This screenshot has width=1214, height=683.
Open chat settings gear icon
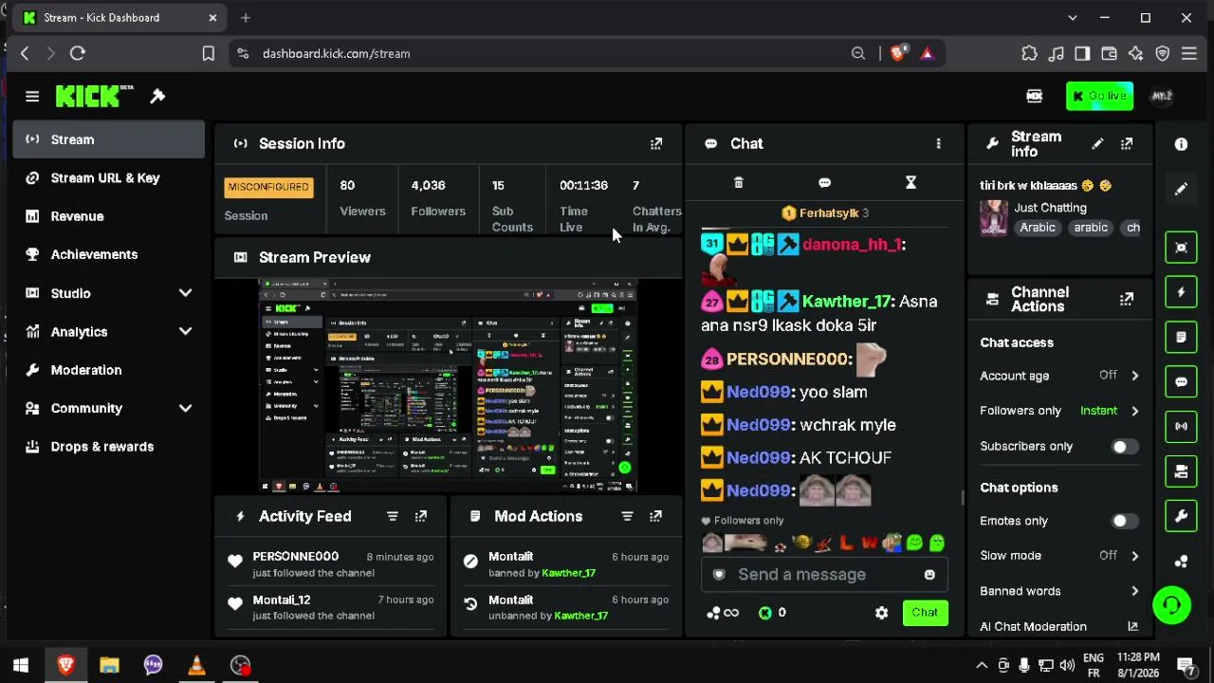881,613
